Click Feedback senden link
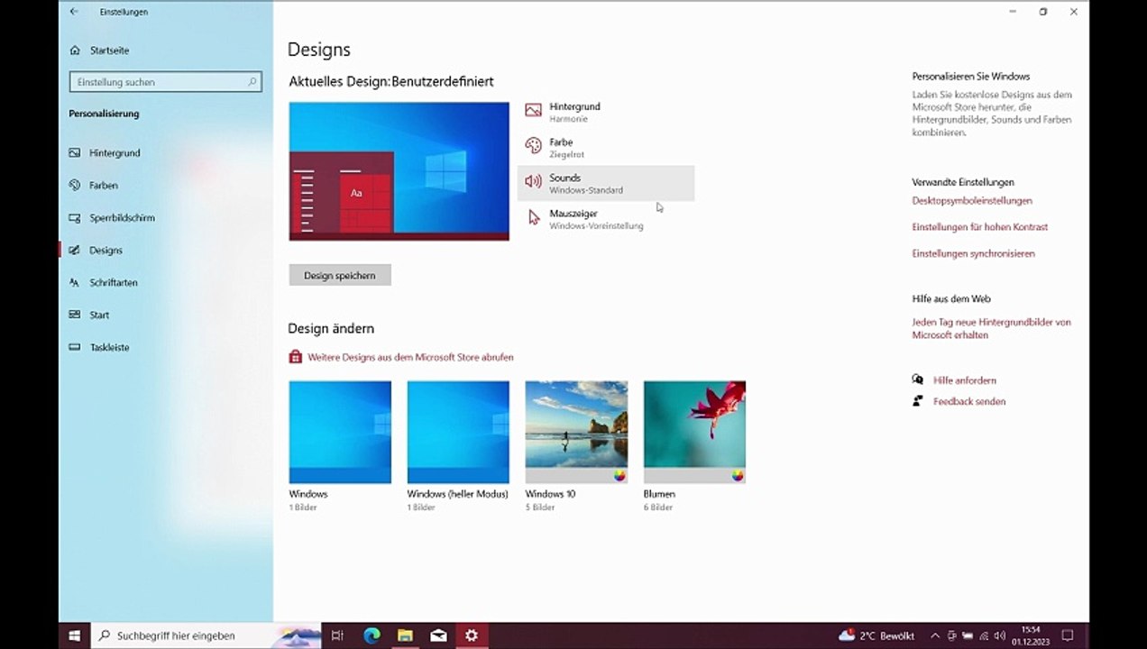1147x649 pixels. [969, 401]
